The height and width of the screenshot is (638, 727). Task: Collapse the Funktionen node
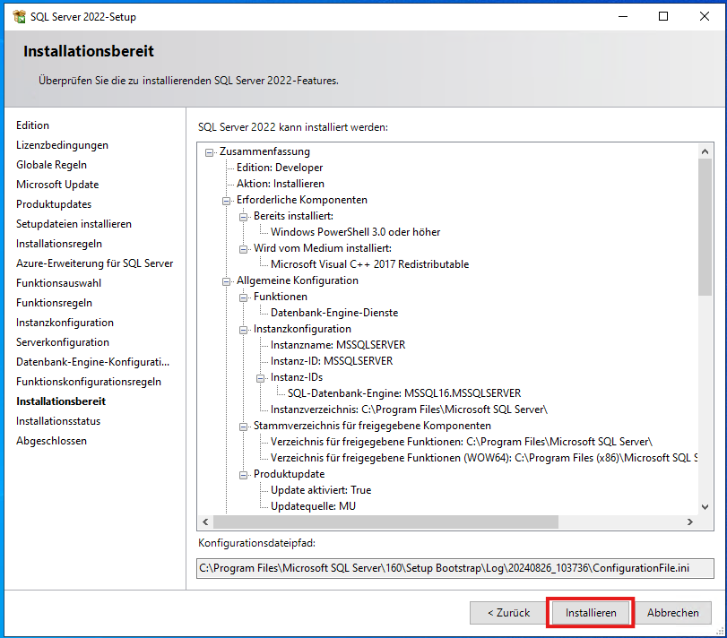244,296
